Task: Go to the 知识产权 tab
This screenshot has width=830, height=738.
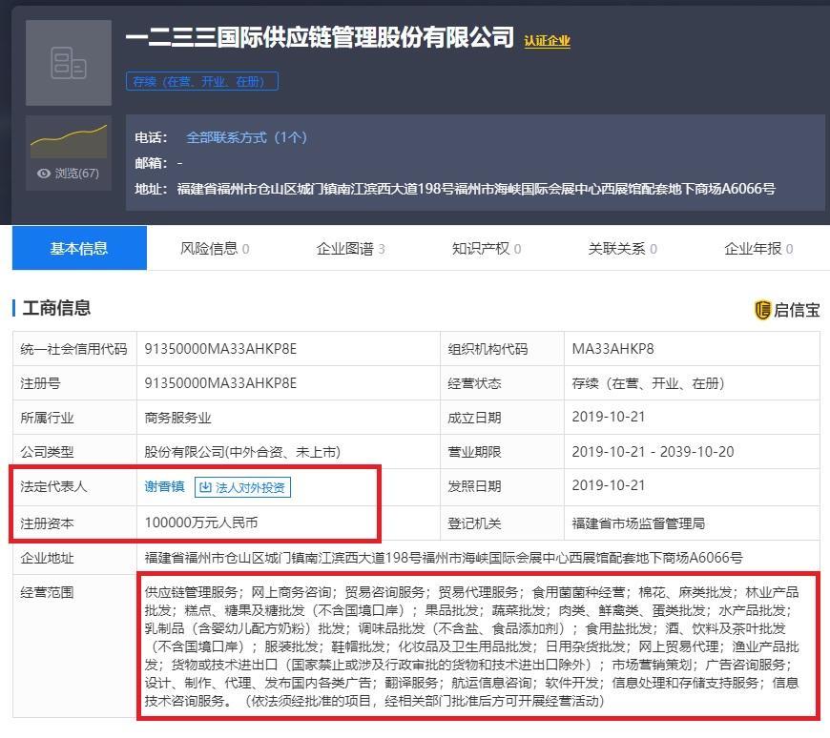Action: click(x=487, y=248)
